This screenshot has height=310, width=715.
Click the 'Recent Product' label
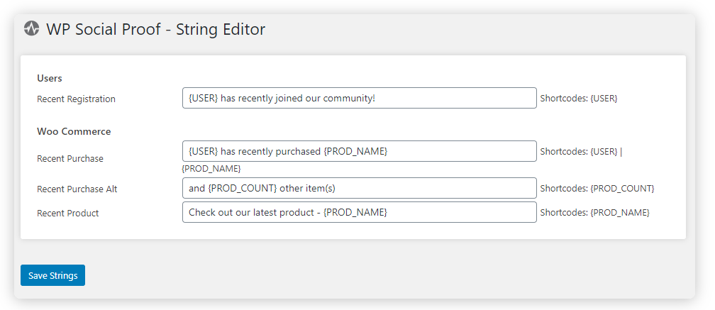coord(68,213)
